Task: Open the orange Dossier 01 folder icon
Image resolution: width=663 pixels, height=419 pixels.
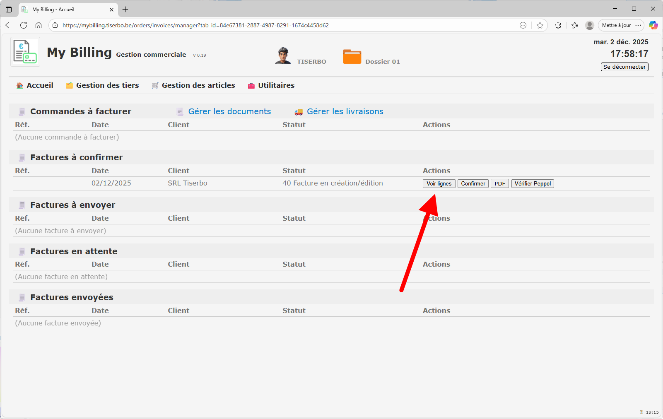Action: [x=352, y=57]
